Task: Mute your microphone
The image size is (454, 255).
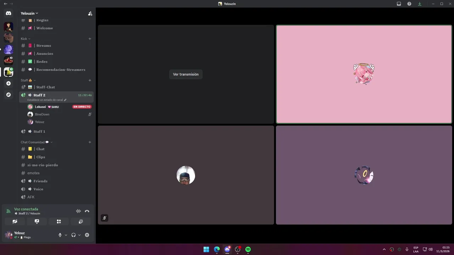Action: click(60, 235)
